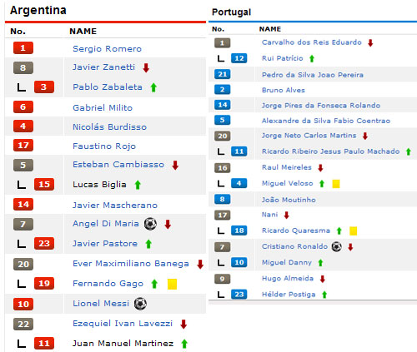417x352 pixels.
Task: Click Argentina's red number 10 badge
Action: coord(23,304)
